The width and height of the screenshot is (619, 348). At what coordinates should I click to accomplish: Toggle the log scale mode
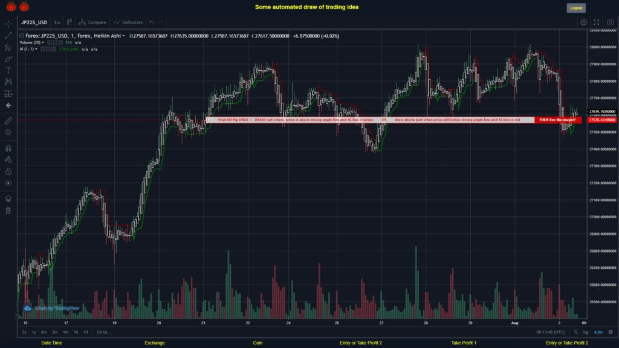[x=585, y=332]
